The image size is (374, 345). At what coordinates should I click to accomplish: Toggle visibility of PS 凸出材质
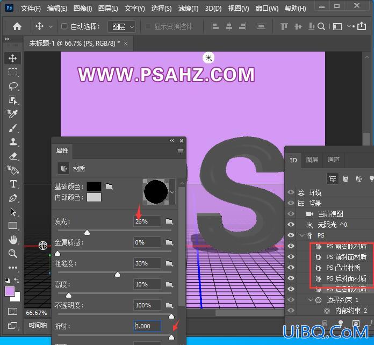291,267
